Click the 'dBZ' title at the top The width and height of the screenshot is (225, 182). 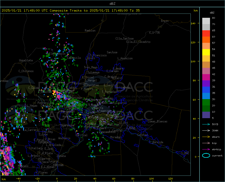[112, 4]
